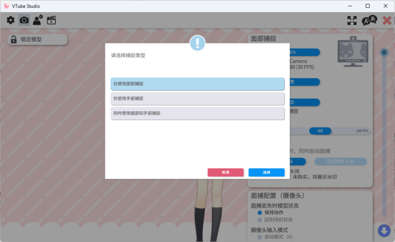395x242 pixels.
Task: Open the clapperboard hotkey settings icon
Action: coord(51,20)
